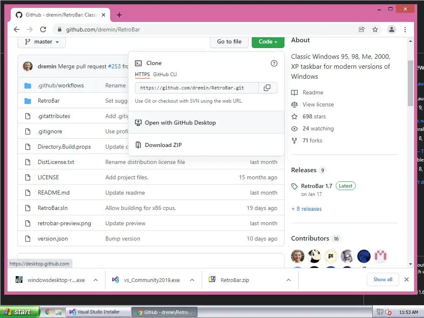Click Show all downloads
The width and height of the screenshot is (424, 318).
383,279
